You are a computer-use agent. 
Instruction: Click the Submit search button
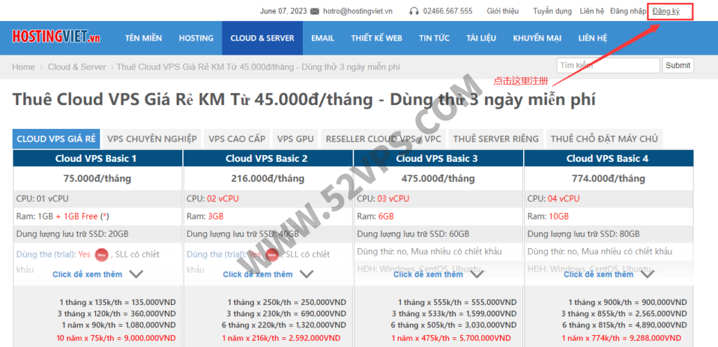(678, 65)
